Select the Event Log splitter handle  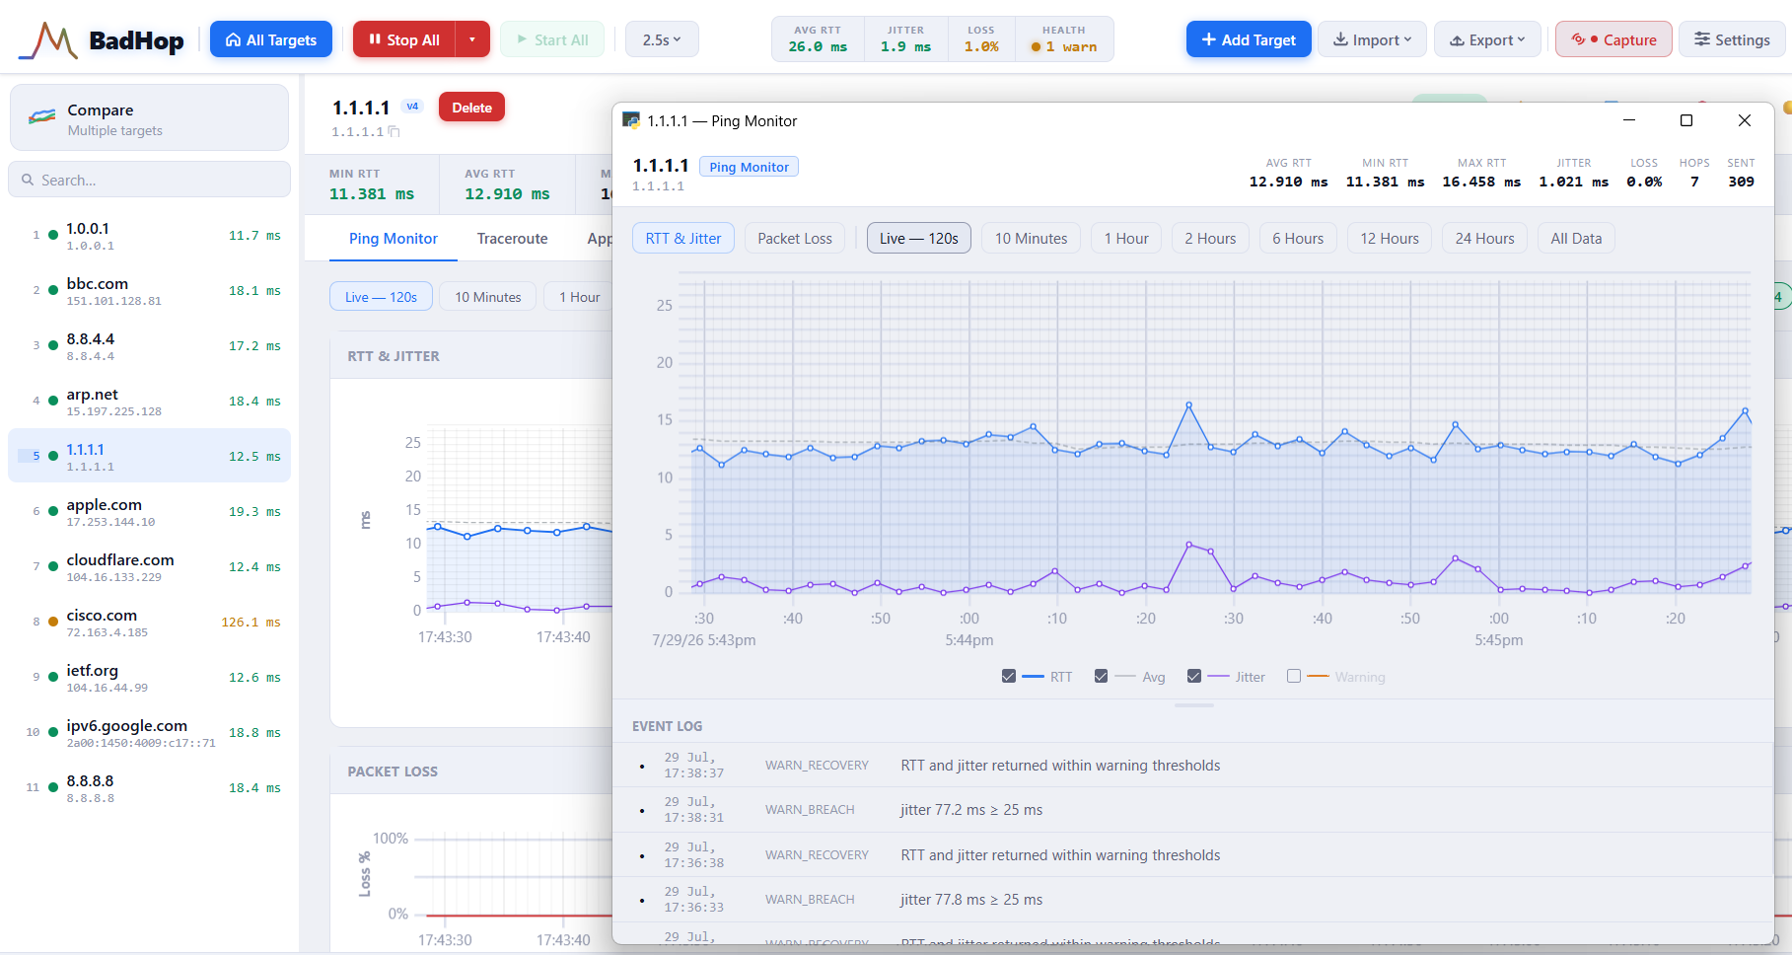[1193, 704]
